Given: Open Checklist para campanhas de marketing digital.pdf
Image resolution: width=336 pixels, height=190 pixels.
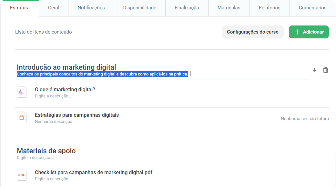Looking at the screenshot, I should (93, 173).
